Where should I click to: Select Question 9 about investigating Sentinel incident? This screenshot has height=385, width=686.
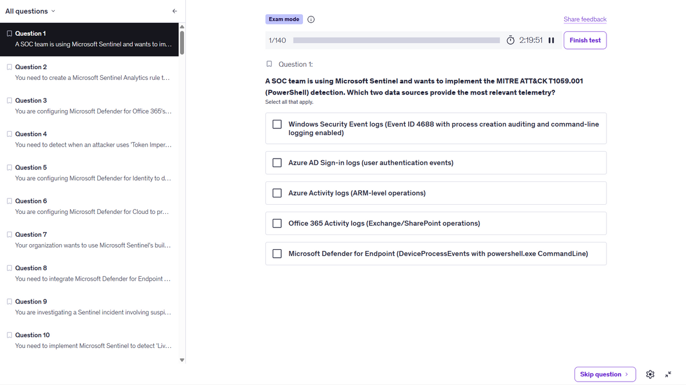pos(89,307)
